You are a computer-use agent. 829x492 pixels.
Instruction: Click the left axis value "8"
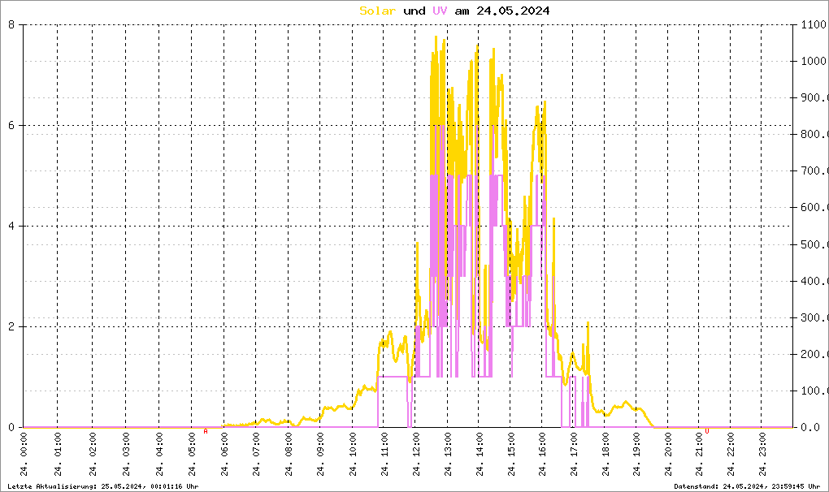click(x=11, y=24)
